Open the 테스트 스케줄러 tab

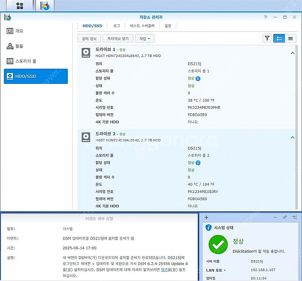142,26
